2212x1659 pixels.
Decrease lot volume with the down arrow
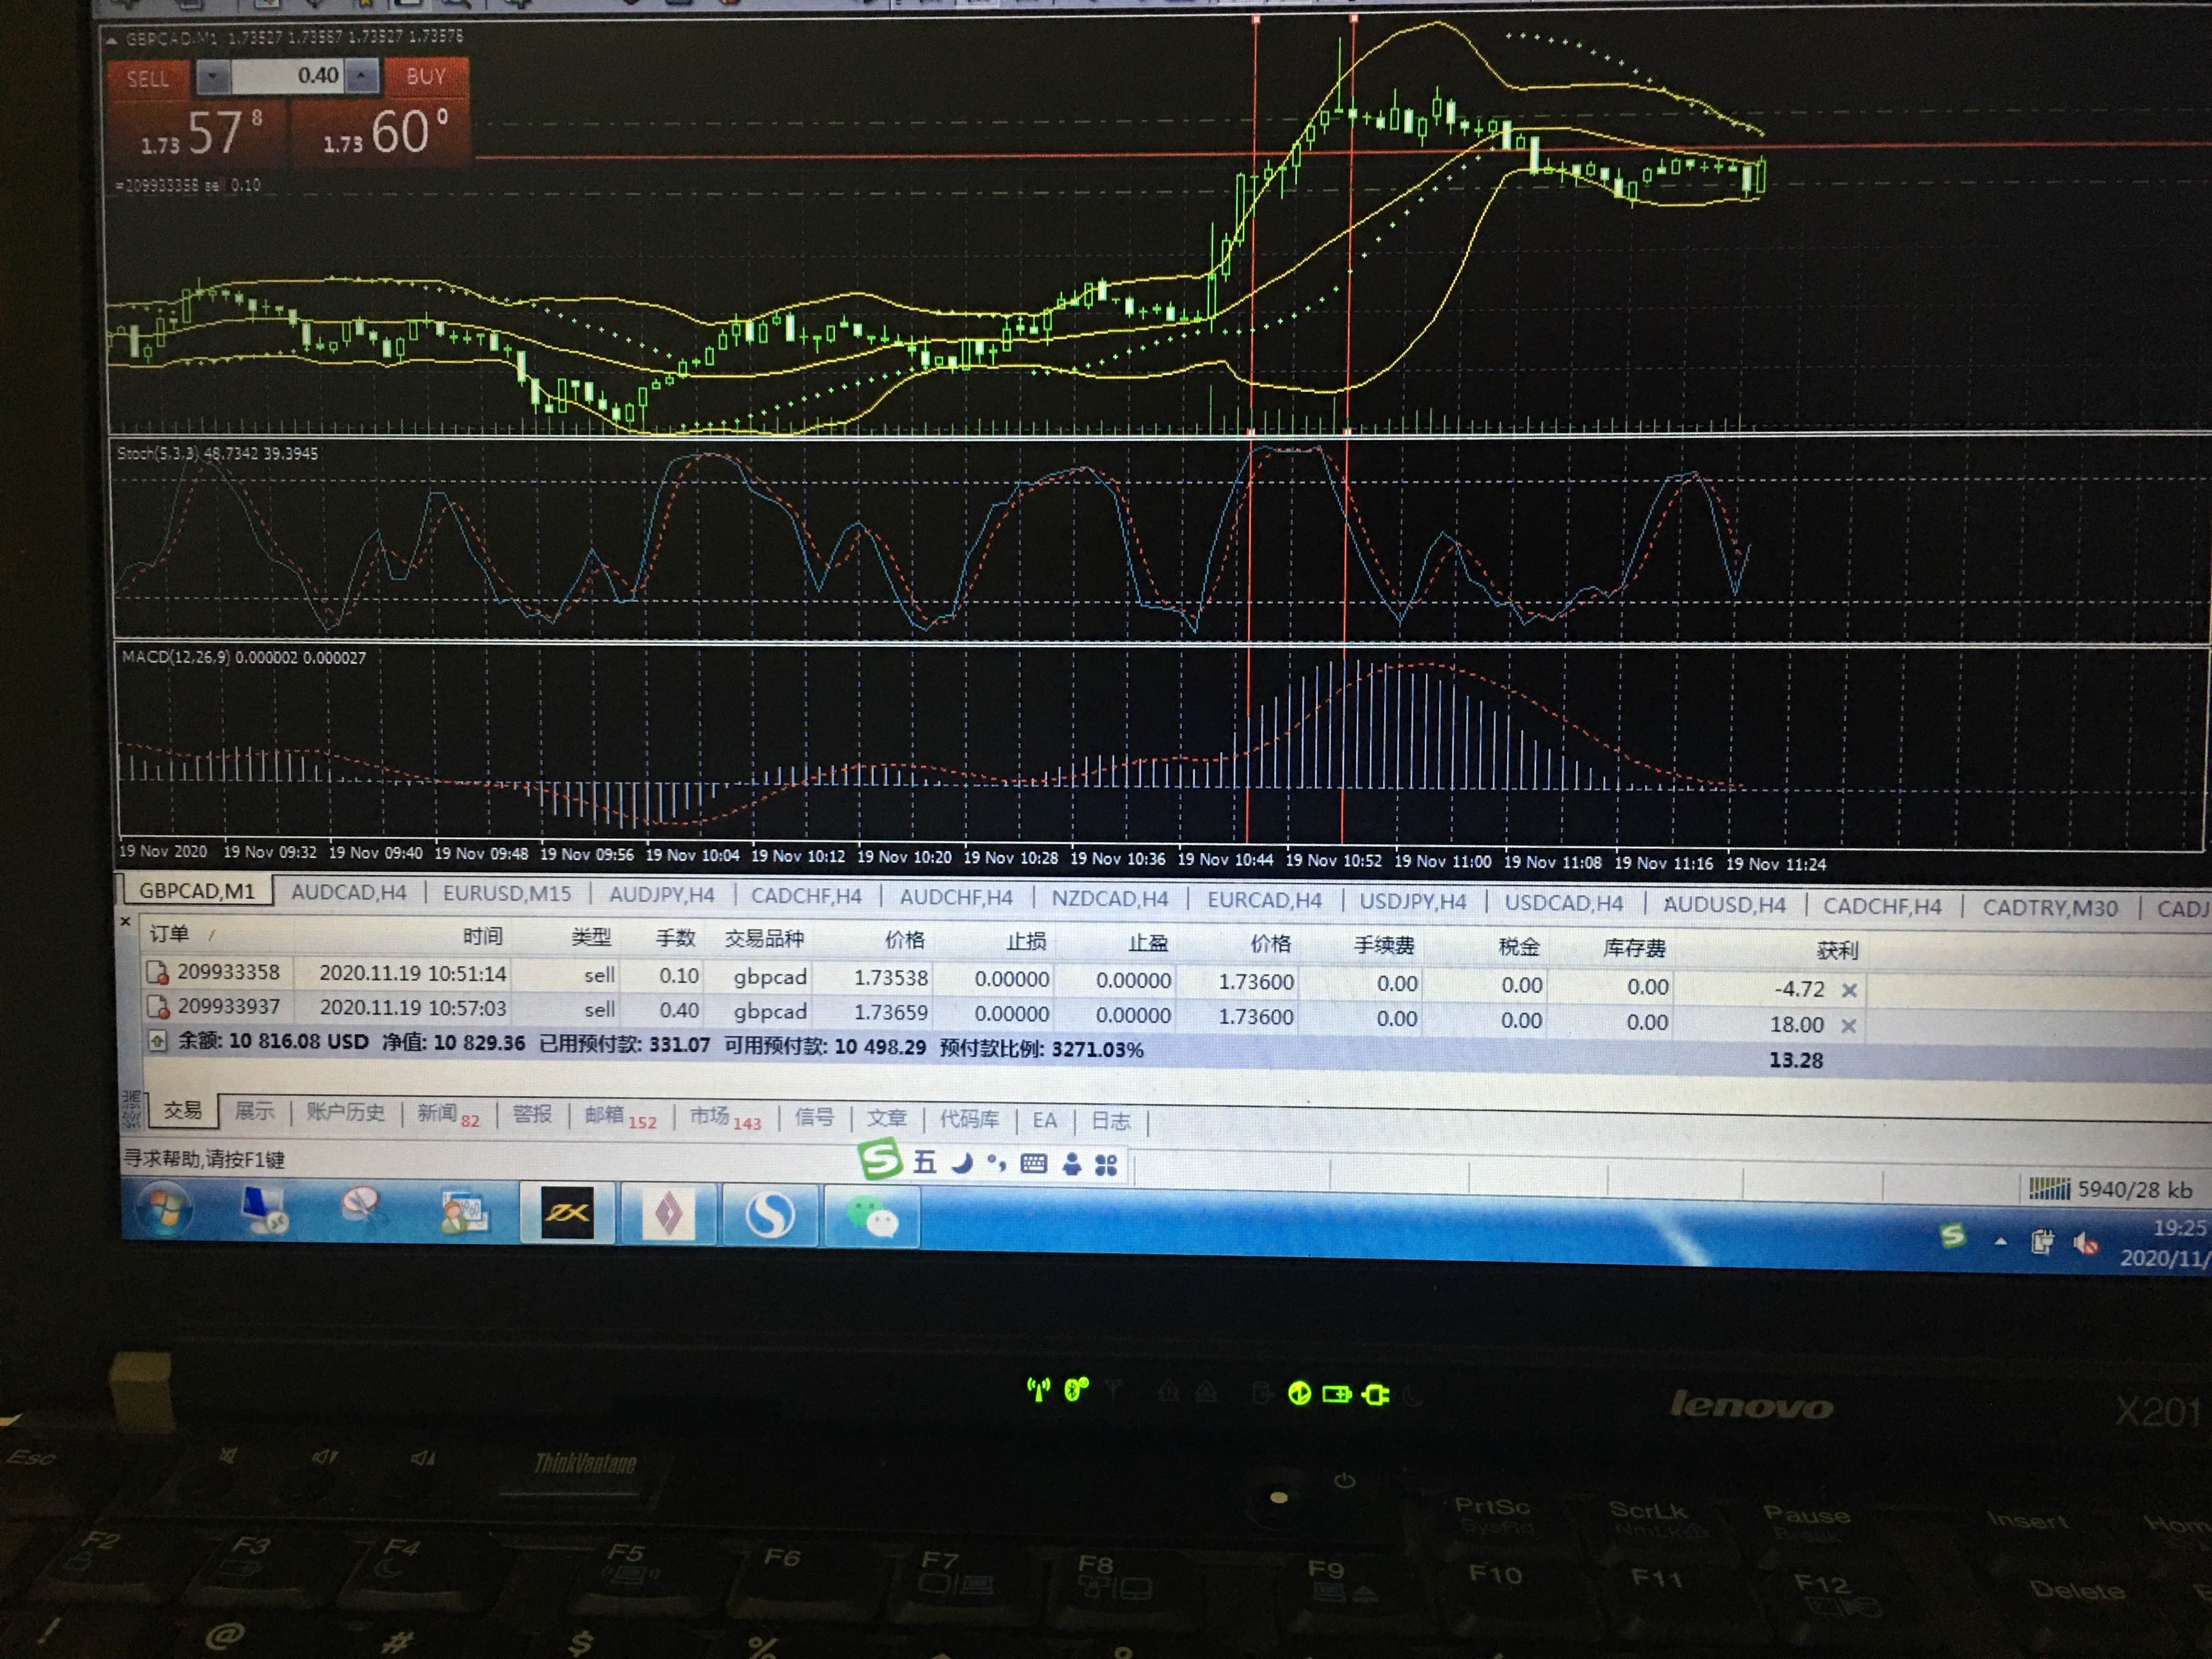[x=212, y=76]
